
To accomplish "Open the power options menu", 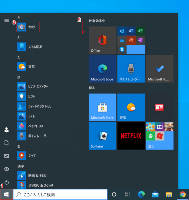I will tap(7, 182).
